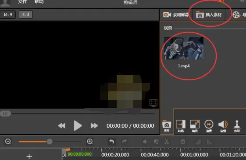Image resolution: width=246 pixels, height=160 pixels.
Task: Select the 16:9 aspect ratio
Action: click(8, 14)
